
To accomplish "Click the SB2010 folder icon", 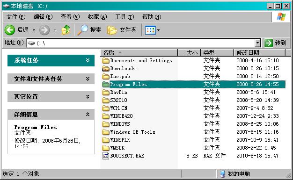I will click(x=106, y=100).
